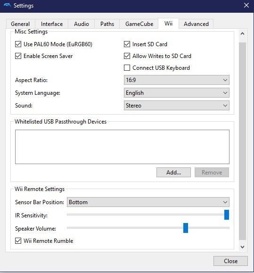
Task: Open the Aspect Ratio dropdown
Action: pos(177,80)
